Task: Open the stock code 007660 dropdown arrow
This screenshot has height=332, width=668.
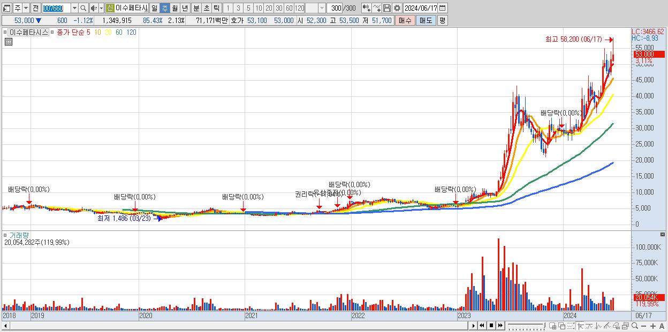Action: pyautogui.click(x=74, y=8)
